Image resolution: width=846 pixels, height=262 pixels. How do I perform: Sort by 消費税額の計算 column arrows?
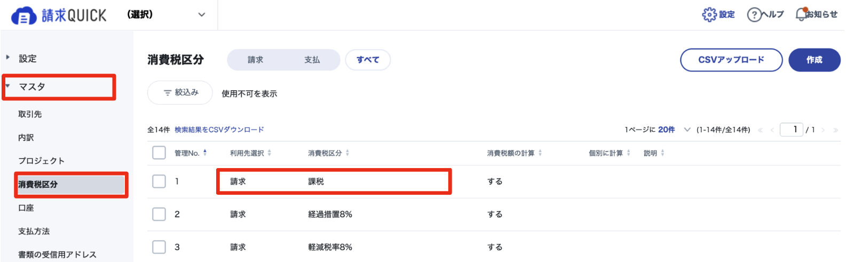point(540,153)
